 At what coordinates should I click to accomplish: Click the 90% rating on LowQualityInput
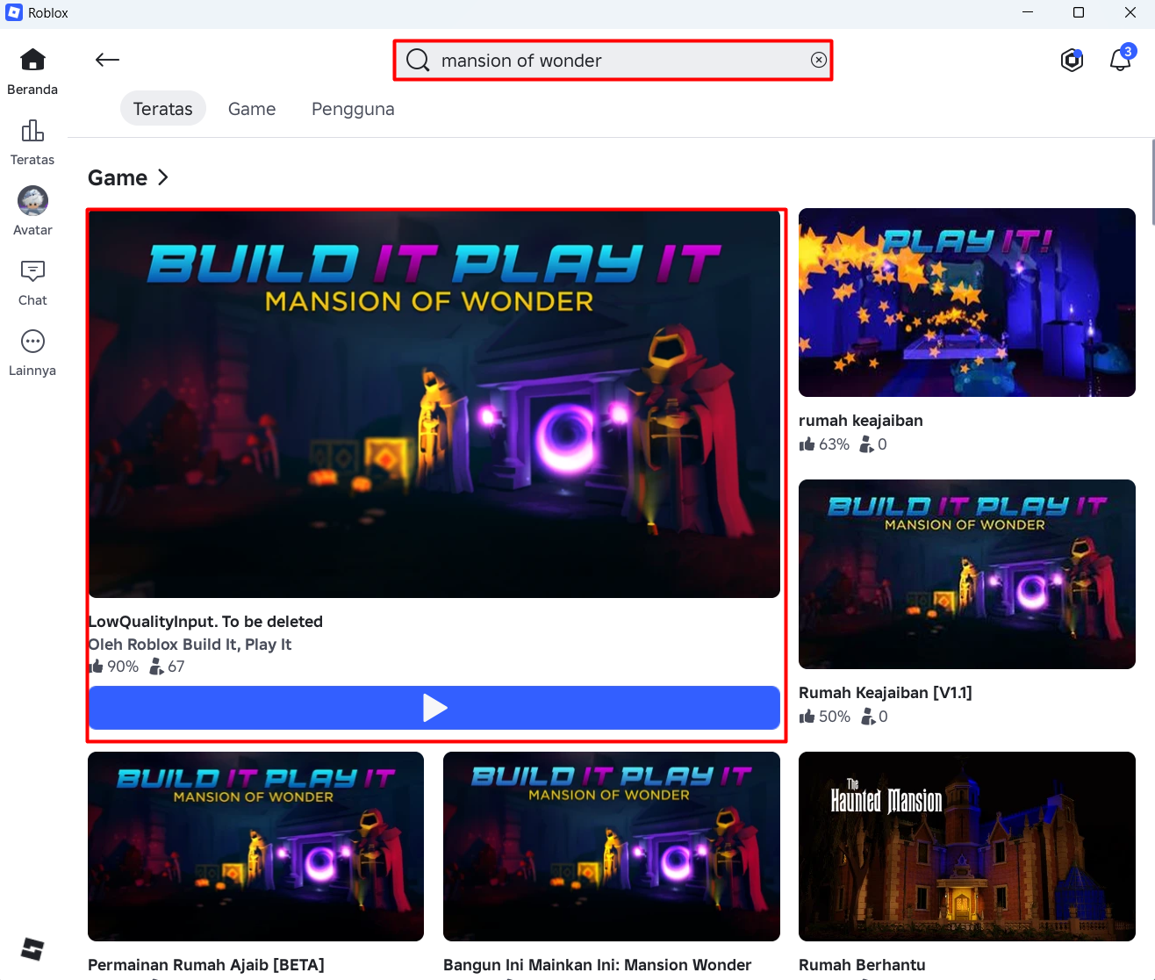point(113,667)
